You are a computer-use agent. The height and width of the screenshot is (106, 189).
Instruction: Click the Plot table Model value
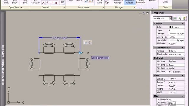pos(177,68)
